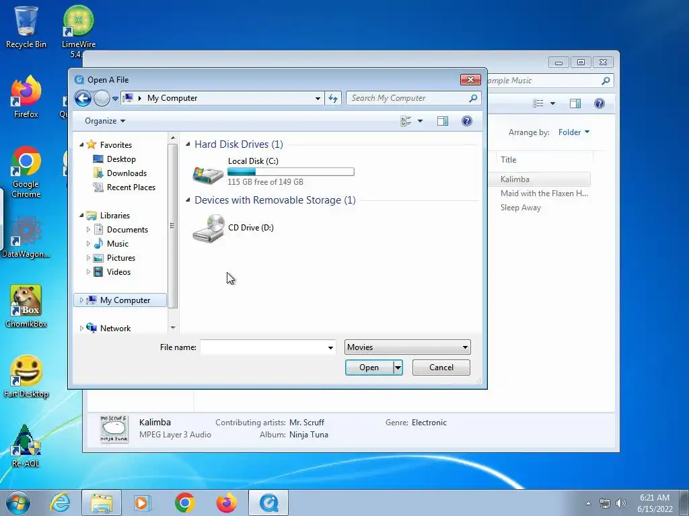This screenshot has width=689, height=516.
Task: Expand the Pictures library
Action: [x=88, y=257]
